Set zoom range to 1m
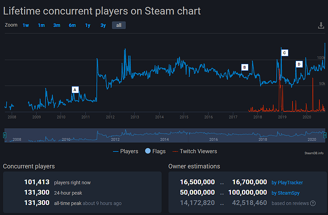This screenshot has height=215, width=328. point(41,25)
